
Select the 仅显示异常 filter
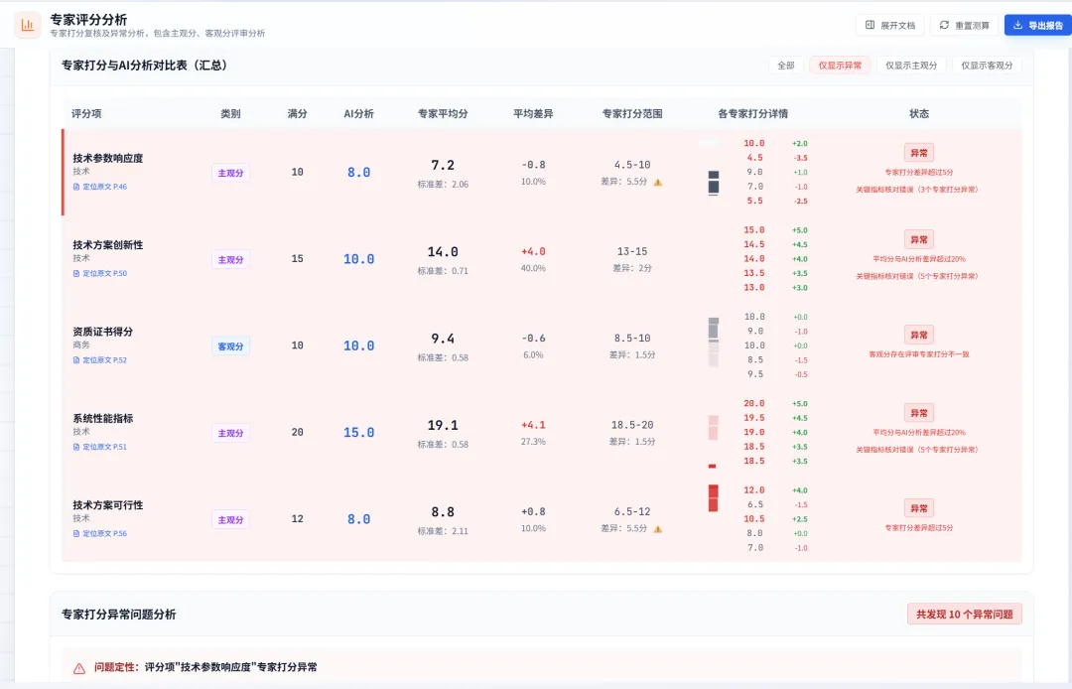click(x=840, y=66)
